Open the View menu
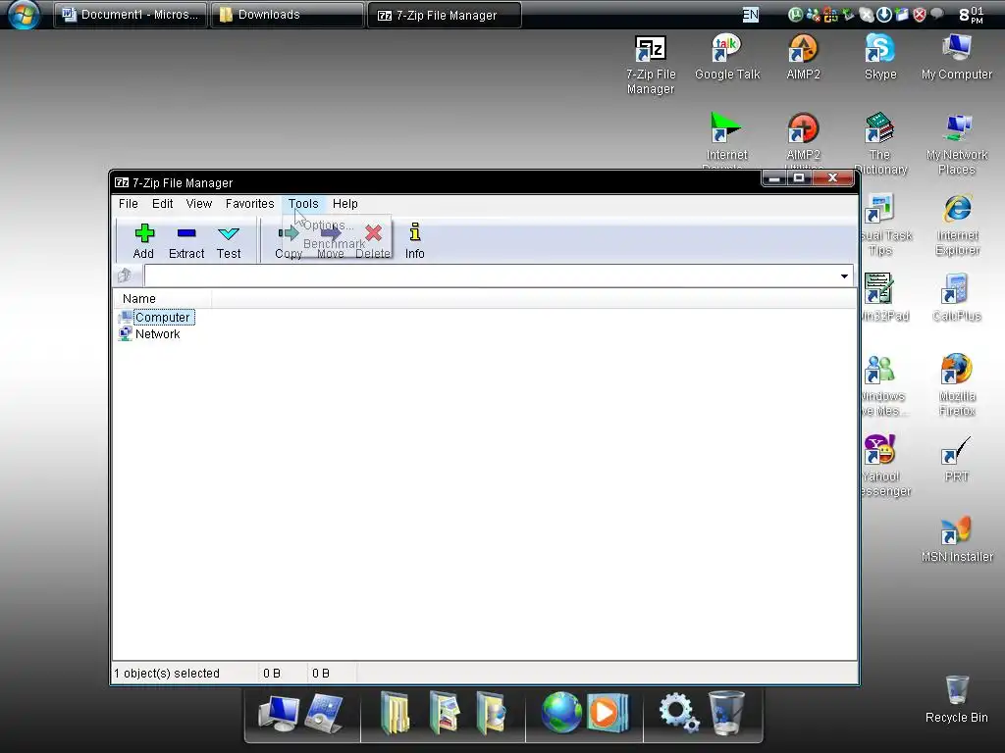1005x753 pixels. point(198,204)
